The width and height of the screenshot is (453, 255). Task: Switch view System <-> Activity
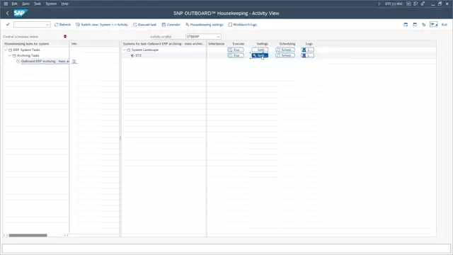pos(102,25)
